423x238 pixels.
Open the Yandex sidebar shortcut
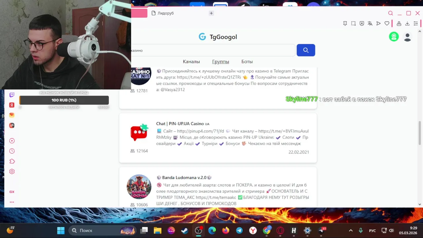coord(12,105)
